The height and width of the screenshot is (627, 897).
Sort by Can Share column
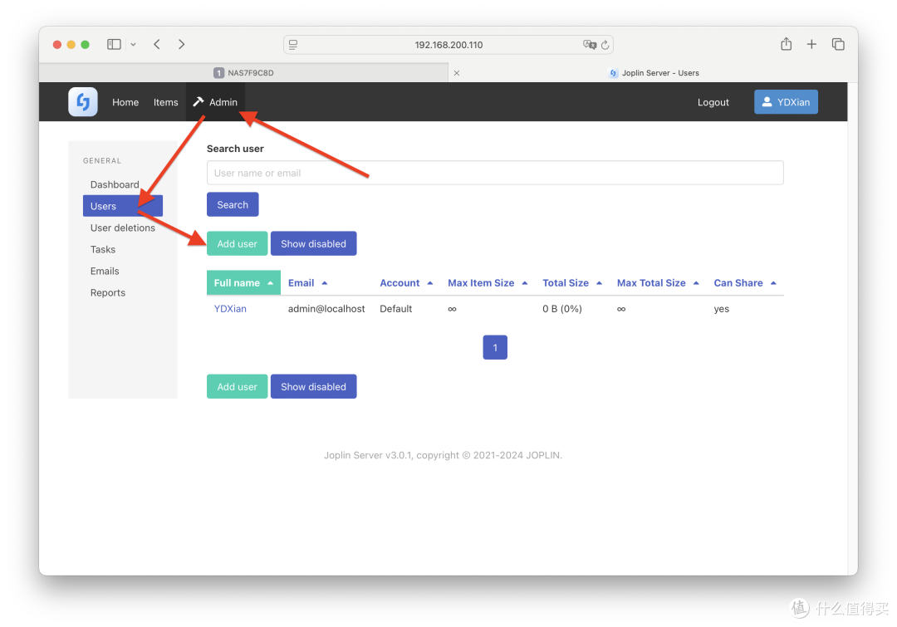point(745,282)
